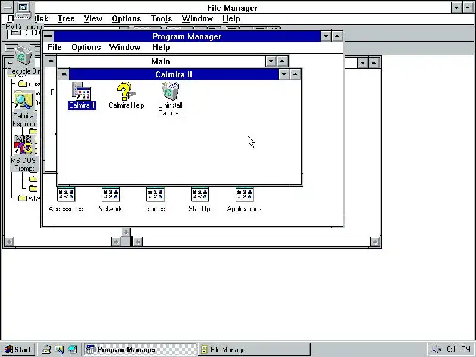
Task: Click the tree pane's left scroll arrow
Action: pos(10,242)
